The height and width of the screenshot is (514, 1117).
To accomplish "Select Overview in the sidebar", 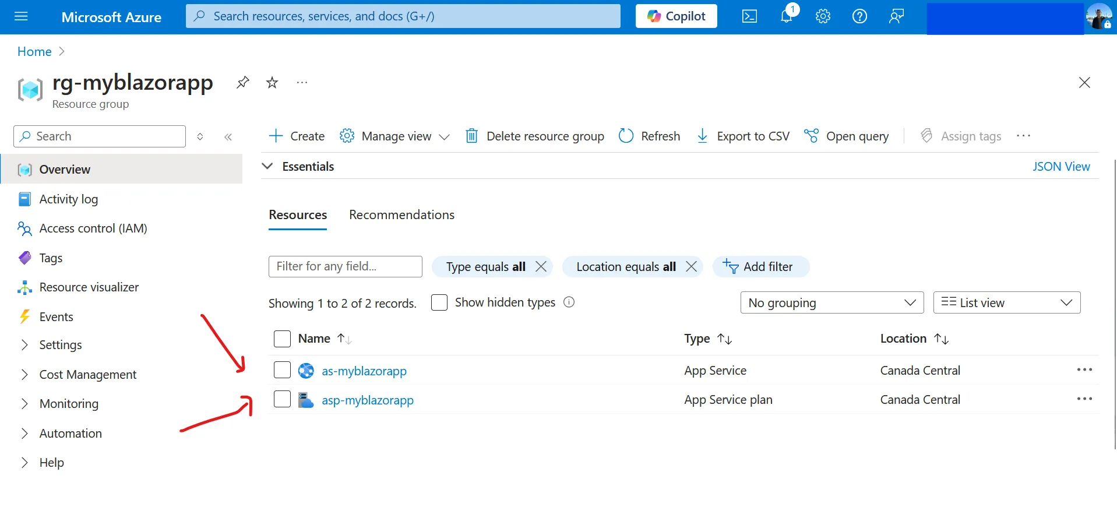I will click(121, 170).
